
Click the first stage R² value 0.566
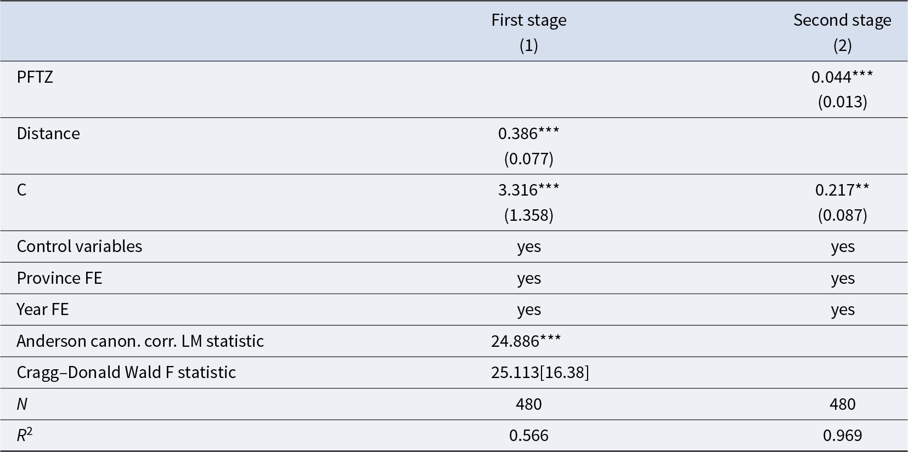[528, 436]
